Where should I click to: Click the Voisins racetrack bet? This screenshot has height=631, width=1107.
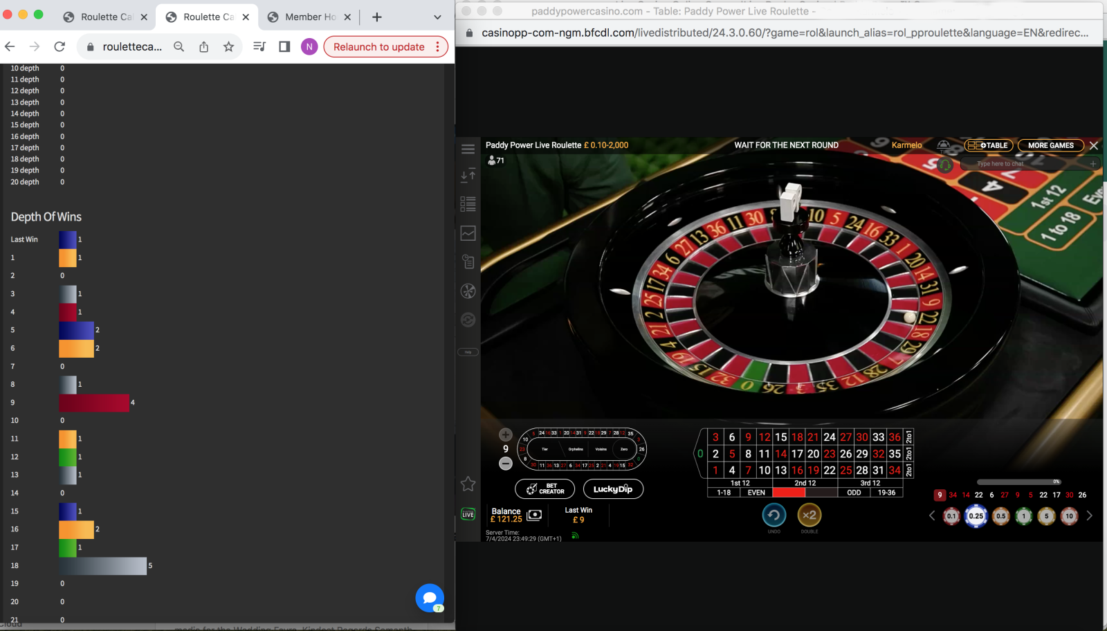point(601,449)
